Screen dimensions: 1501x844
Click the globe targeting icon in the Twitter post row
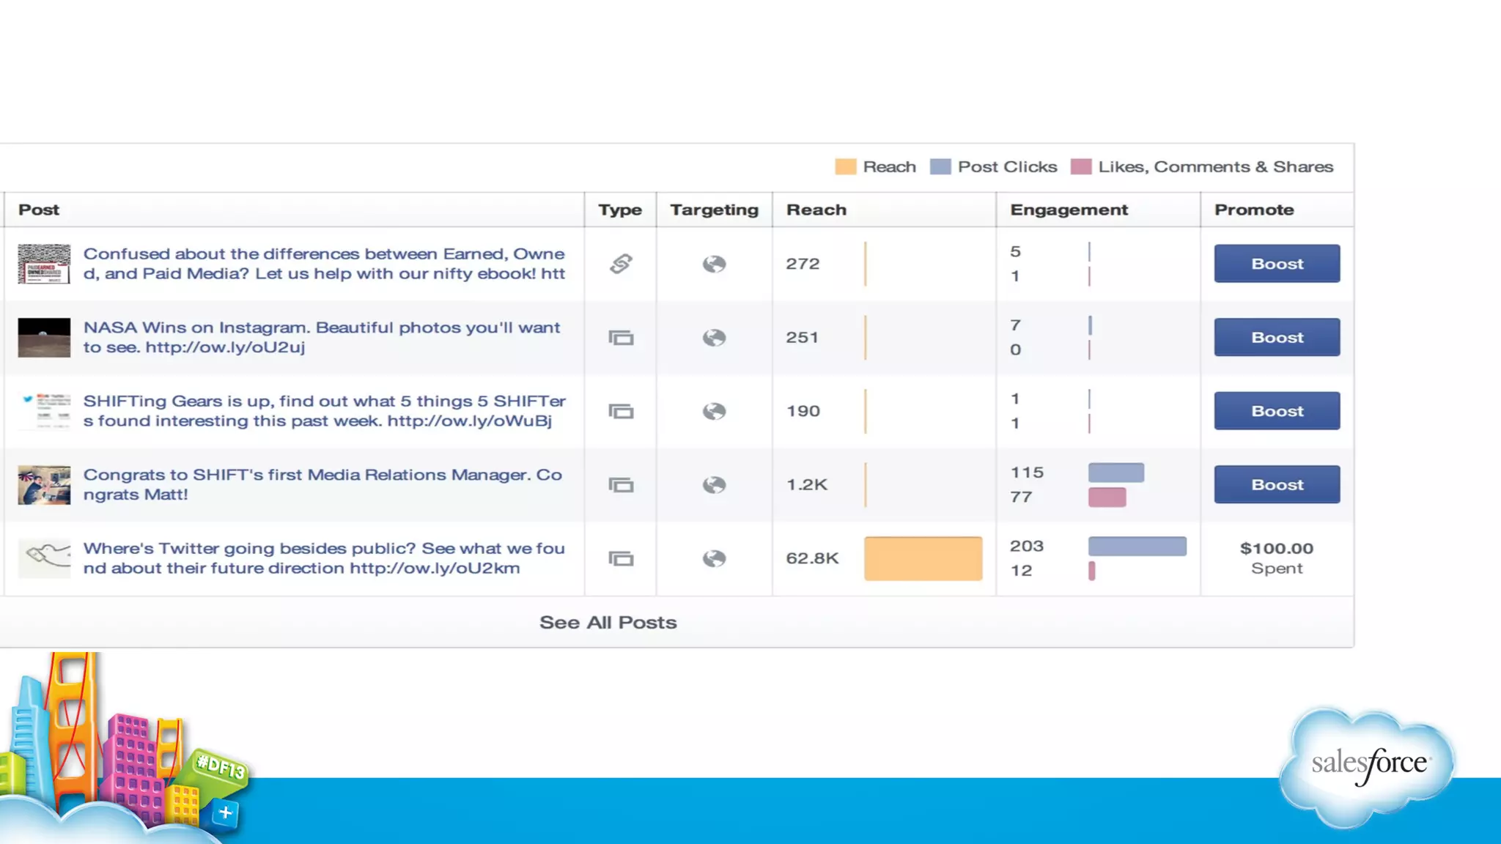coord(714,559)
